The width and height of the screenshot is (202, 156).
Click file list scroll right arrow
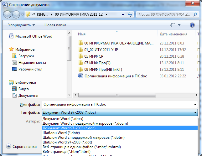[x=197, y=95]
